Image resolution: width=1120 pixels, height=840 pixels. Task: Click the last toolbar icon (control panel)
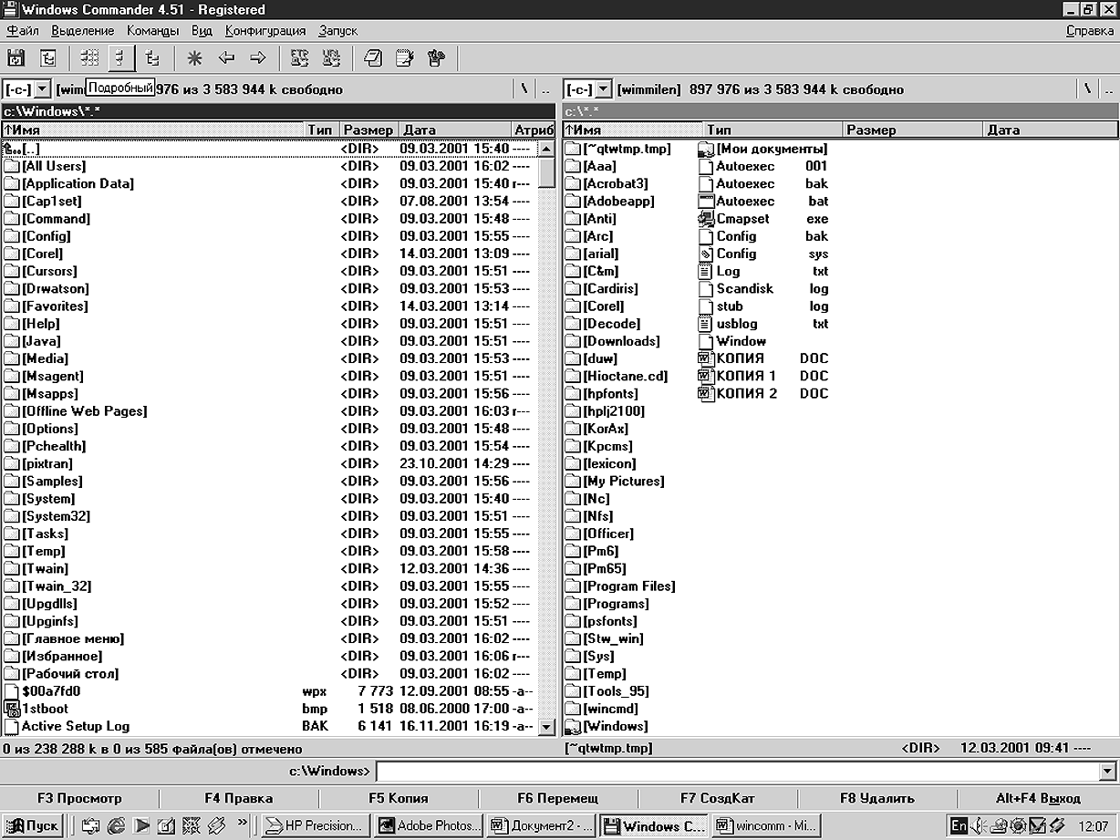(437, 57)
